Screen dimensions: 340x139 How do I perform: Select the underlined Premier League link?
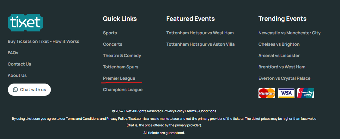(119, 78)
